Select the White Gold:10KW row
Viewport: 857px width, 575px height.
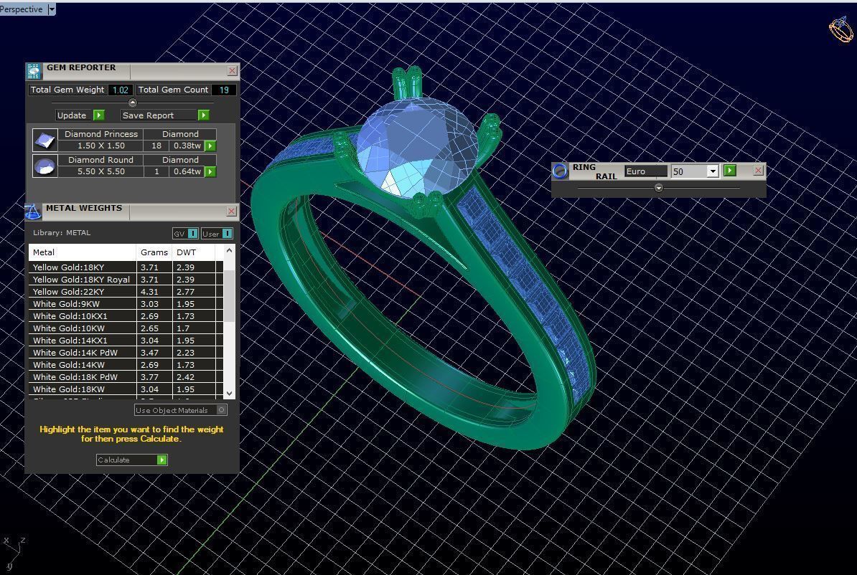pos(126,328)
